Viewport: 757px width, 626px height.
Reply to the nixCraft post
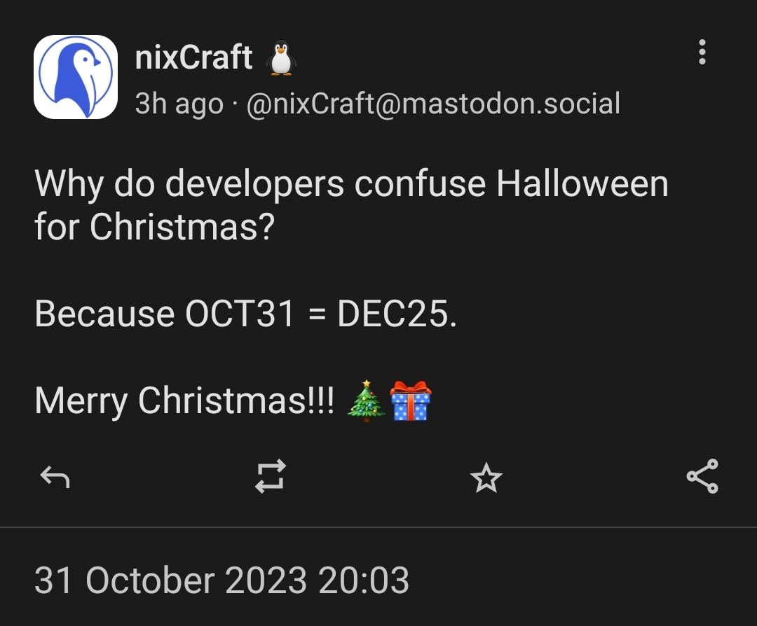click(x=55, y=478)
